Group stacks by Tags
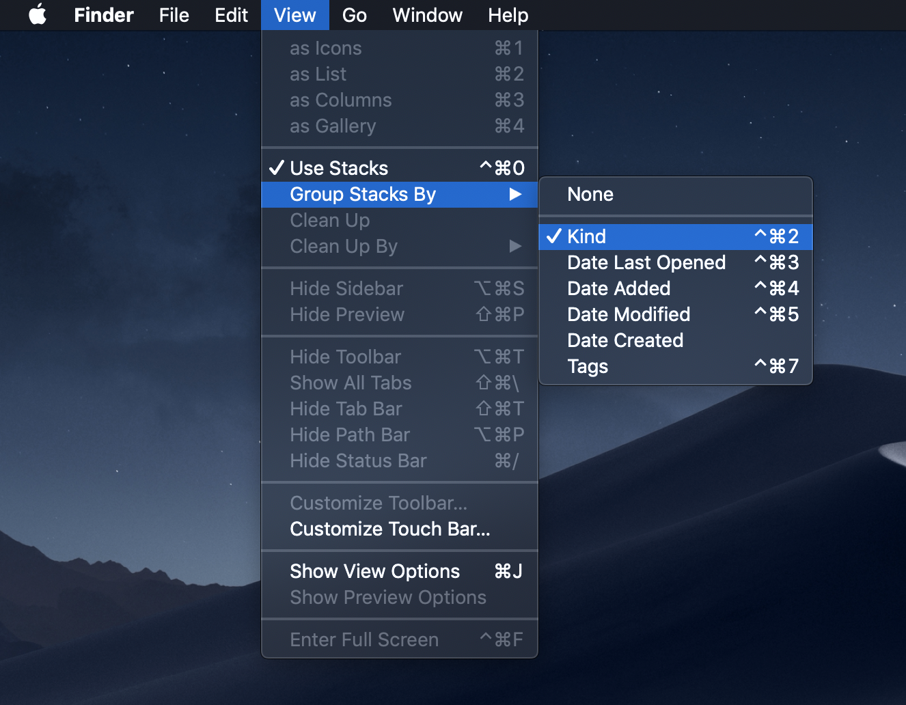Viewport: 906px width, 705px height. 588,366
